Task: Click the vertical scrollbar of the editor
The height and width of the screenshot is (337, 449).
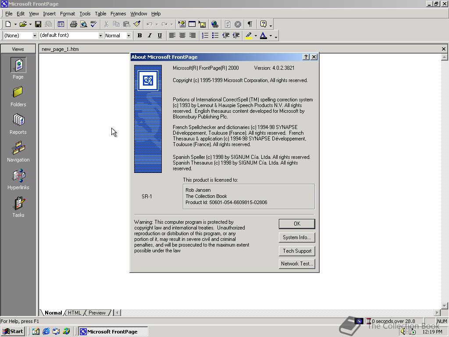Action: 445,176
